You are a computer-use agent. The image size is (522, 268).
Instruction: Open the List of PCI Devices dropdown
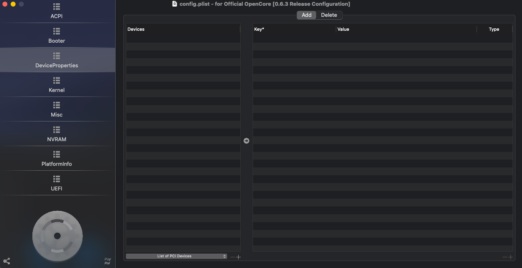[176, 256]
